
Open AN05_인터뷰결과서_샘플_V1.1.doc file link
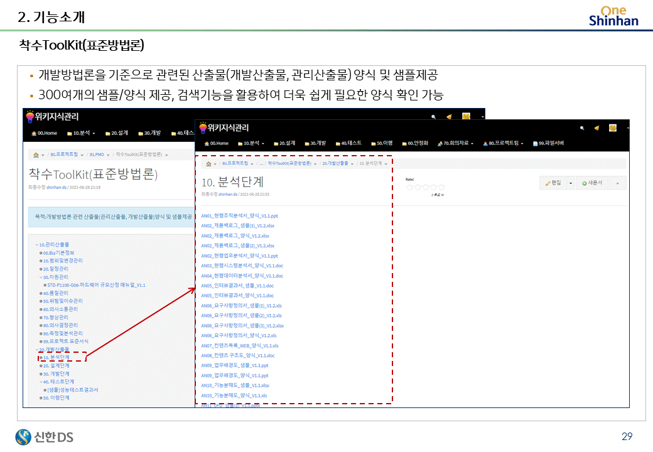(x=237, y=286)
